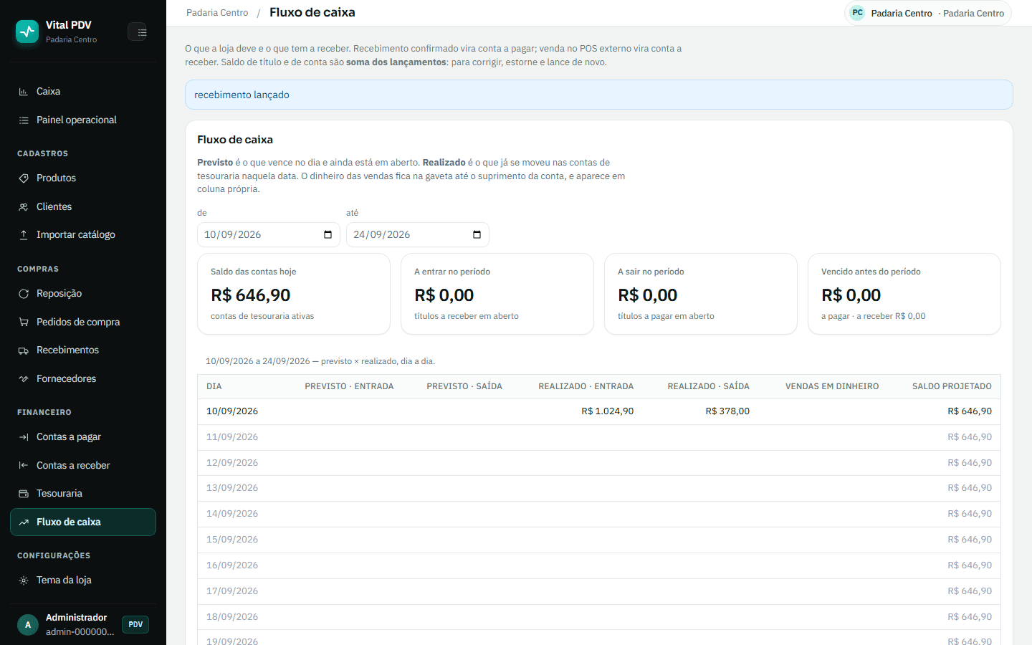Click the Produtos tag icon
1032x645 pixels.
(24, 178)
